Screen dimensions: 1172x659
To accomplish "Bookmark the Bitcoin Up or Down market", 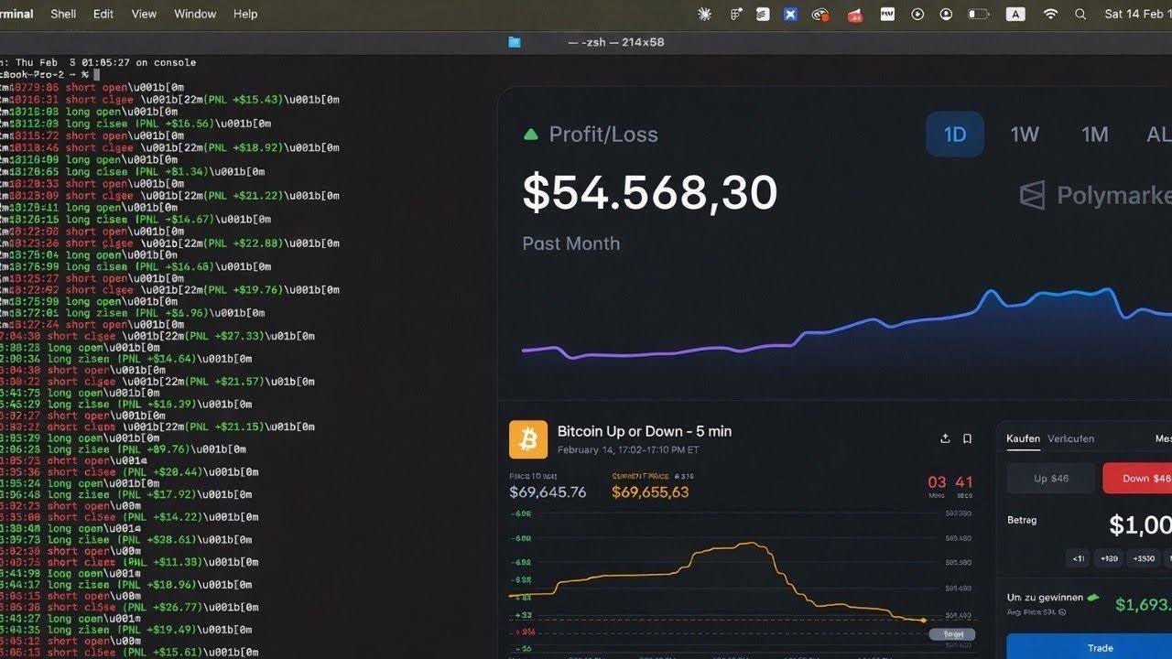I will (x=967, y=438).
